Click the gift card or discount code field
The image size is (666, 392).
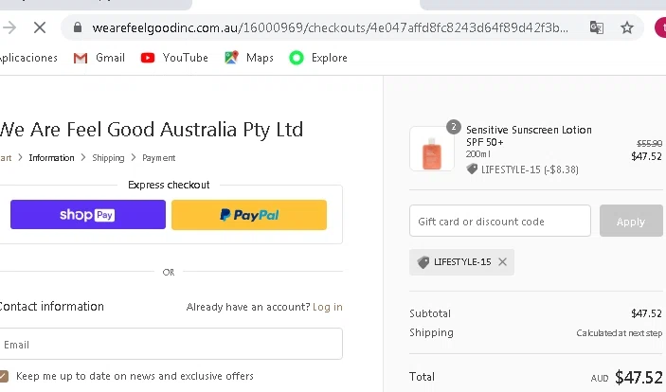click(x=499, y=222)
